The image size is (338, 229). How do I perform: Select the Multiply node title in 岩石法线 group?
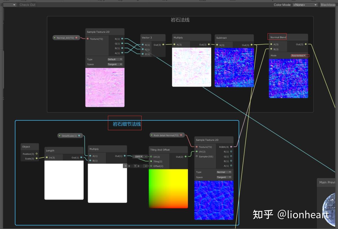coord(178,38)
